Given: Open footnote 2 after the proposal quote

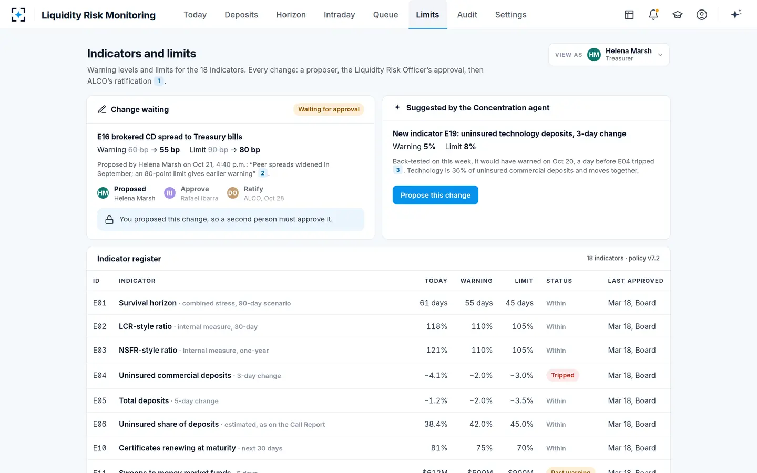Looking at the screenshot, I should pos(263,173).
